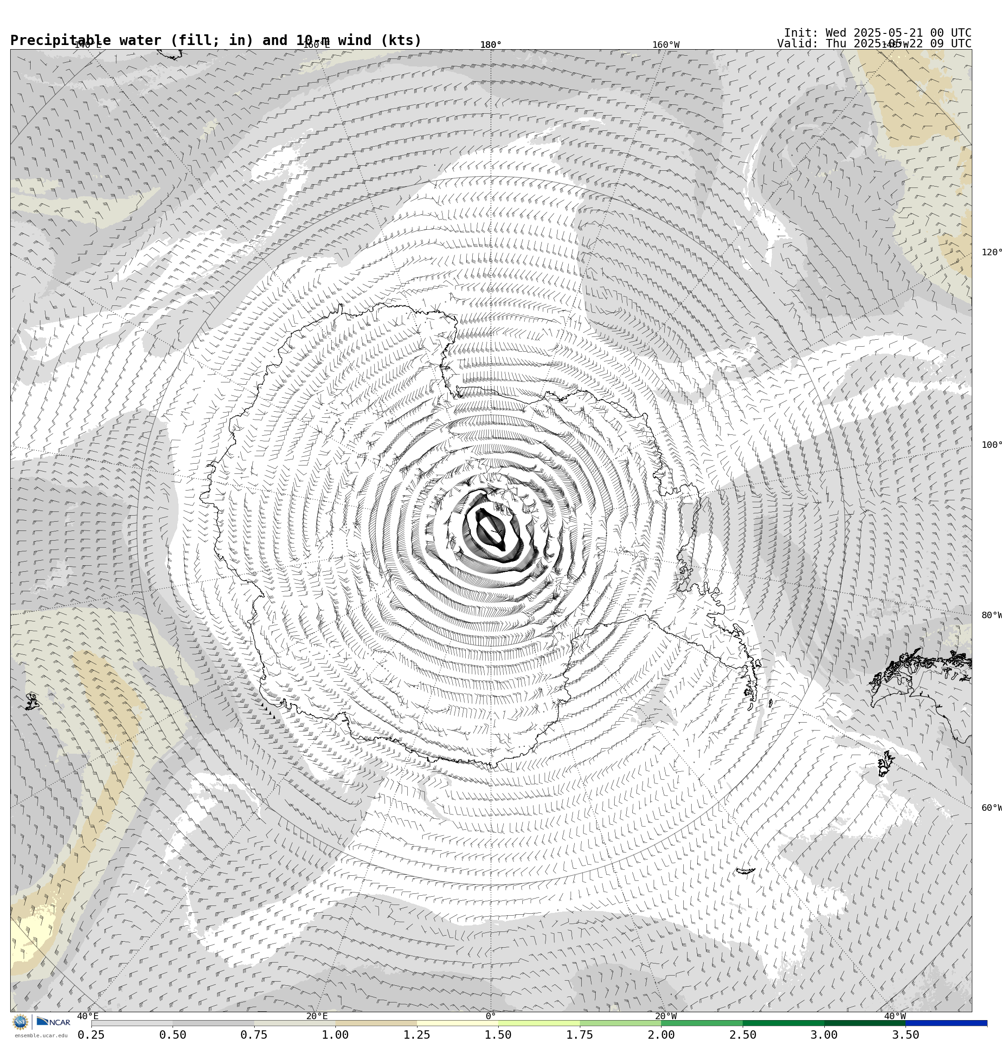The height and width of the screenshot is (1041, 1002).
Task: Click the 'Init: Wed 2025-05-21 00 UTC' text
Action: point(878,33)
